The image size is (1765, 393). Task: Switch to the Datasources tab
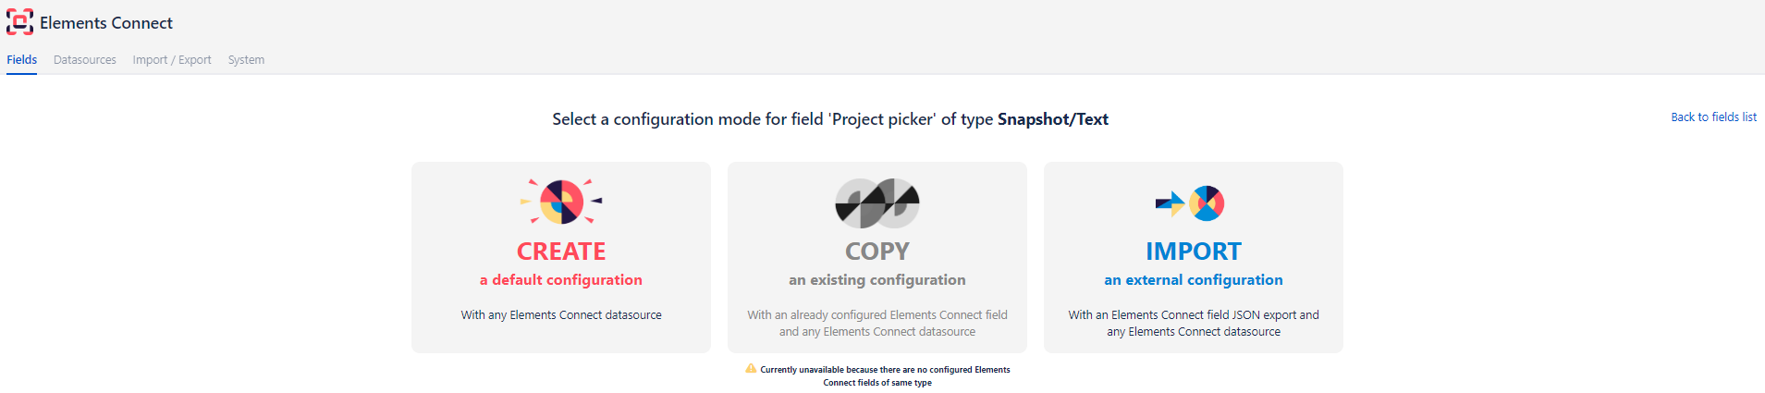[85, 60]
